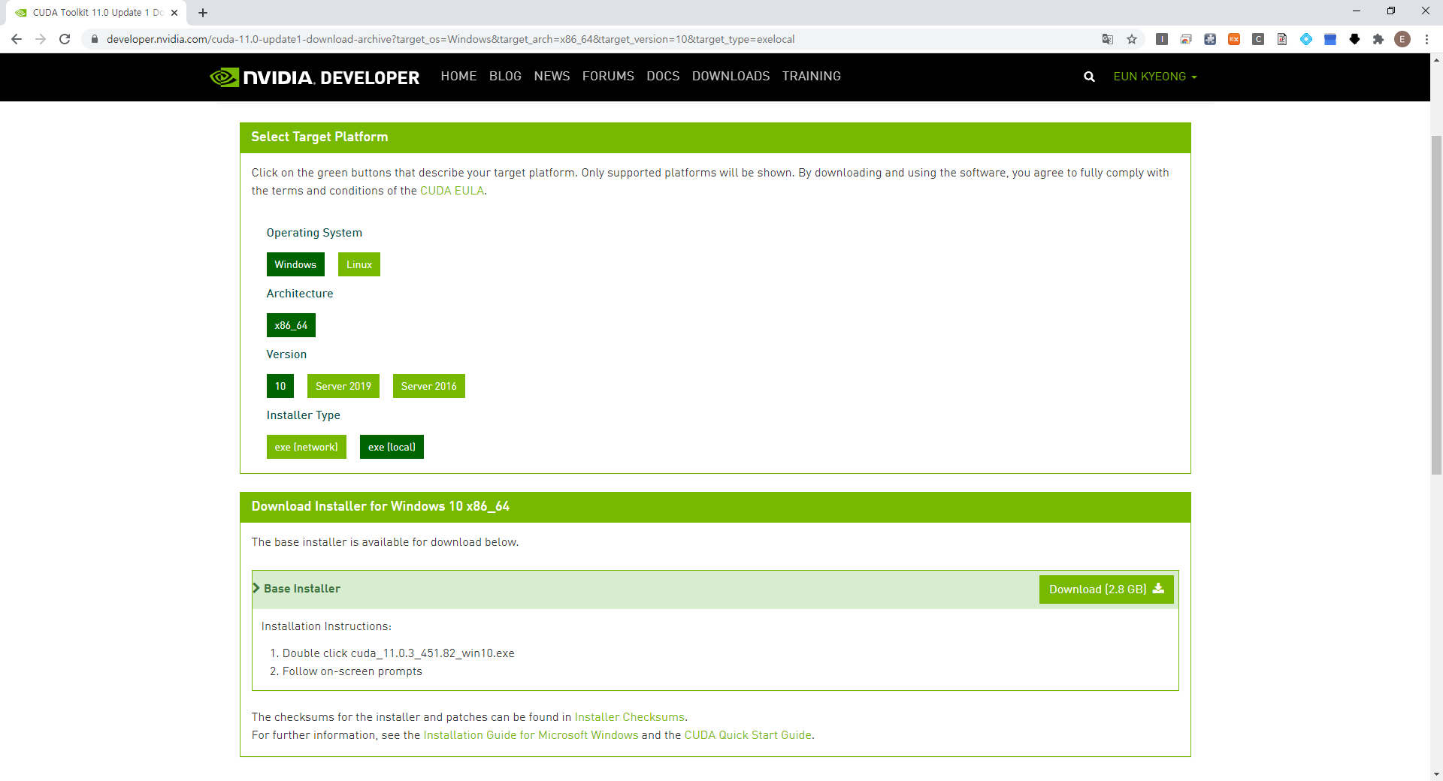
Task: Open a new tab with the plus button
Action: [x=203, y=13]
